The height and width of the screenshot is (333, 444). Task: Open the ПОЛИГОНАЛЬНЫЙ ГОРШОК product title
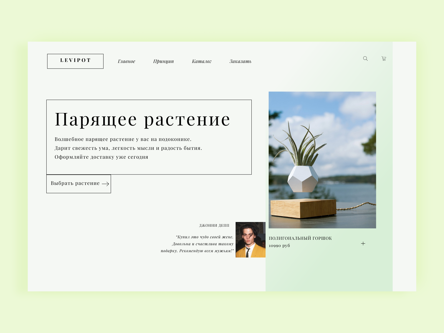[300, 238]
